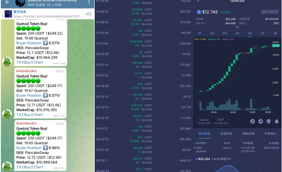
Task: Click the shield security check icon
Action: (x=269, y=121)
